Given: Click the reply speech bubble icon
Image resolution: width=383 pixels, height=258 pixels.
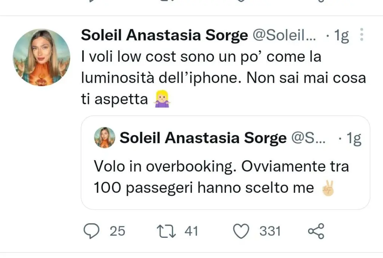Looking at the screenshot, I should 91,231.
